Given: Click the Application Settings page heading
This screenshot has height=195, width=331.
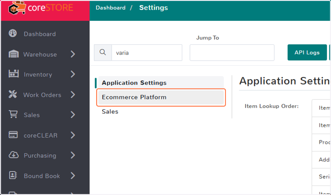Looking at the screenshot, I should (x=285, y=81).
